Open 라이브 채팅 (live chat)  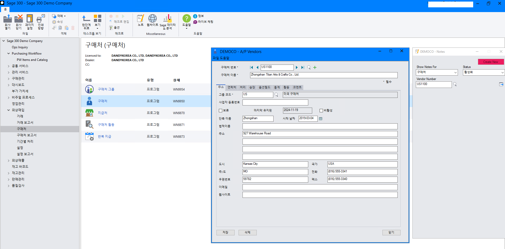(203, 22)
